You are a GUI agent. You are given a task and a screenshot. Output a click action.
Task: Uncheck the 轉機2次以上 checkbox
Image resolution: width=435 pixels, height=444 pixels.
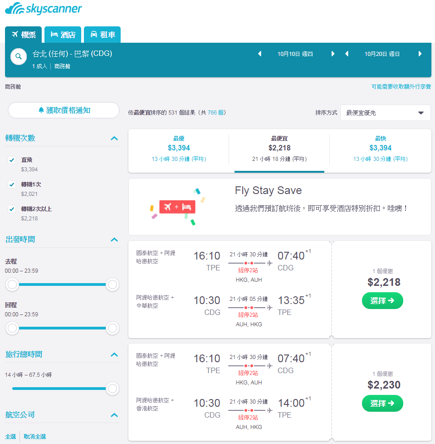pos(12,209)
